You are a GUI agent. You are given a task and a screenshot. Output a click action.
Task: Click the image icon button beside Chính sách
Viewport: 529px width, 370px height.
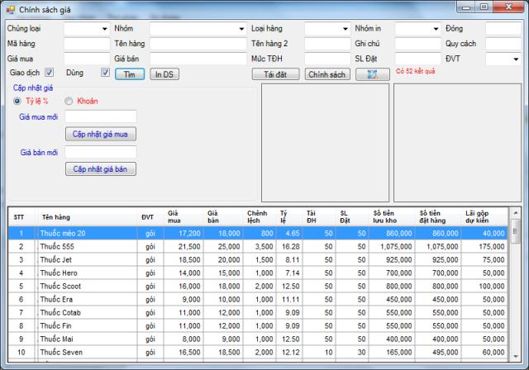[x=373, y=74]
